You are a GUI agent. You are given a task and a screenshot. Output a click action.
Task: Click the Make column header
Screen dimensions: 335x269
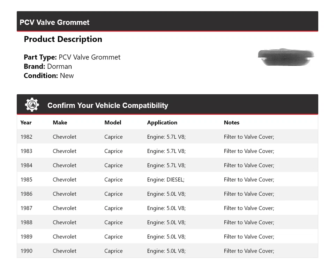pos(60,123)
